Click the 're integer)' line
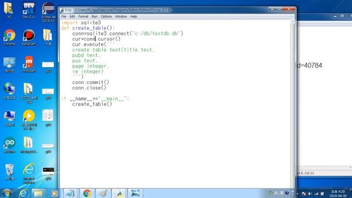Screen dimensions: 352x198 88,71
